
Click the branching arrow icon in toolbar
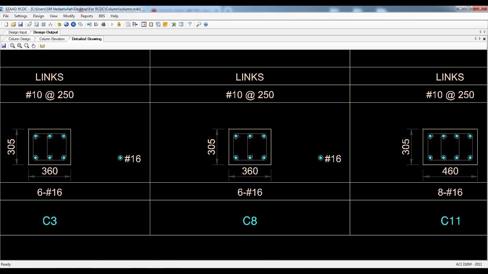tap(135, 24)
